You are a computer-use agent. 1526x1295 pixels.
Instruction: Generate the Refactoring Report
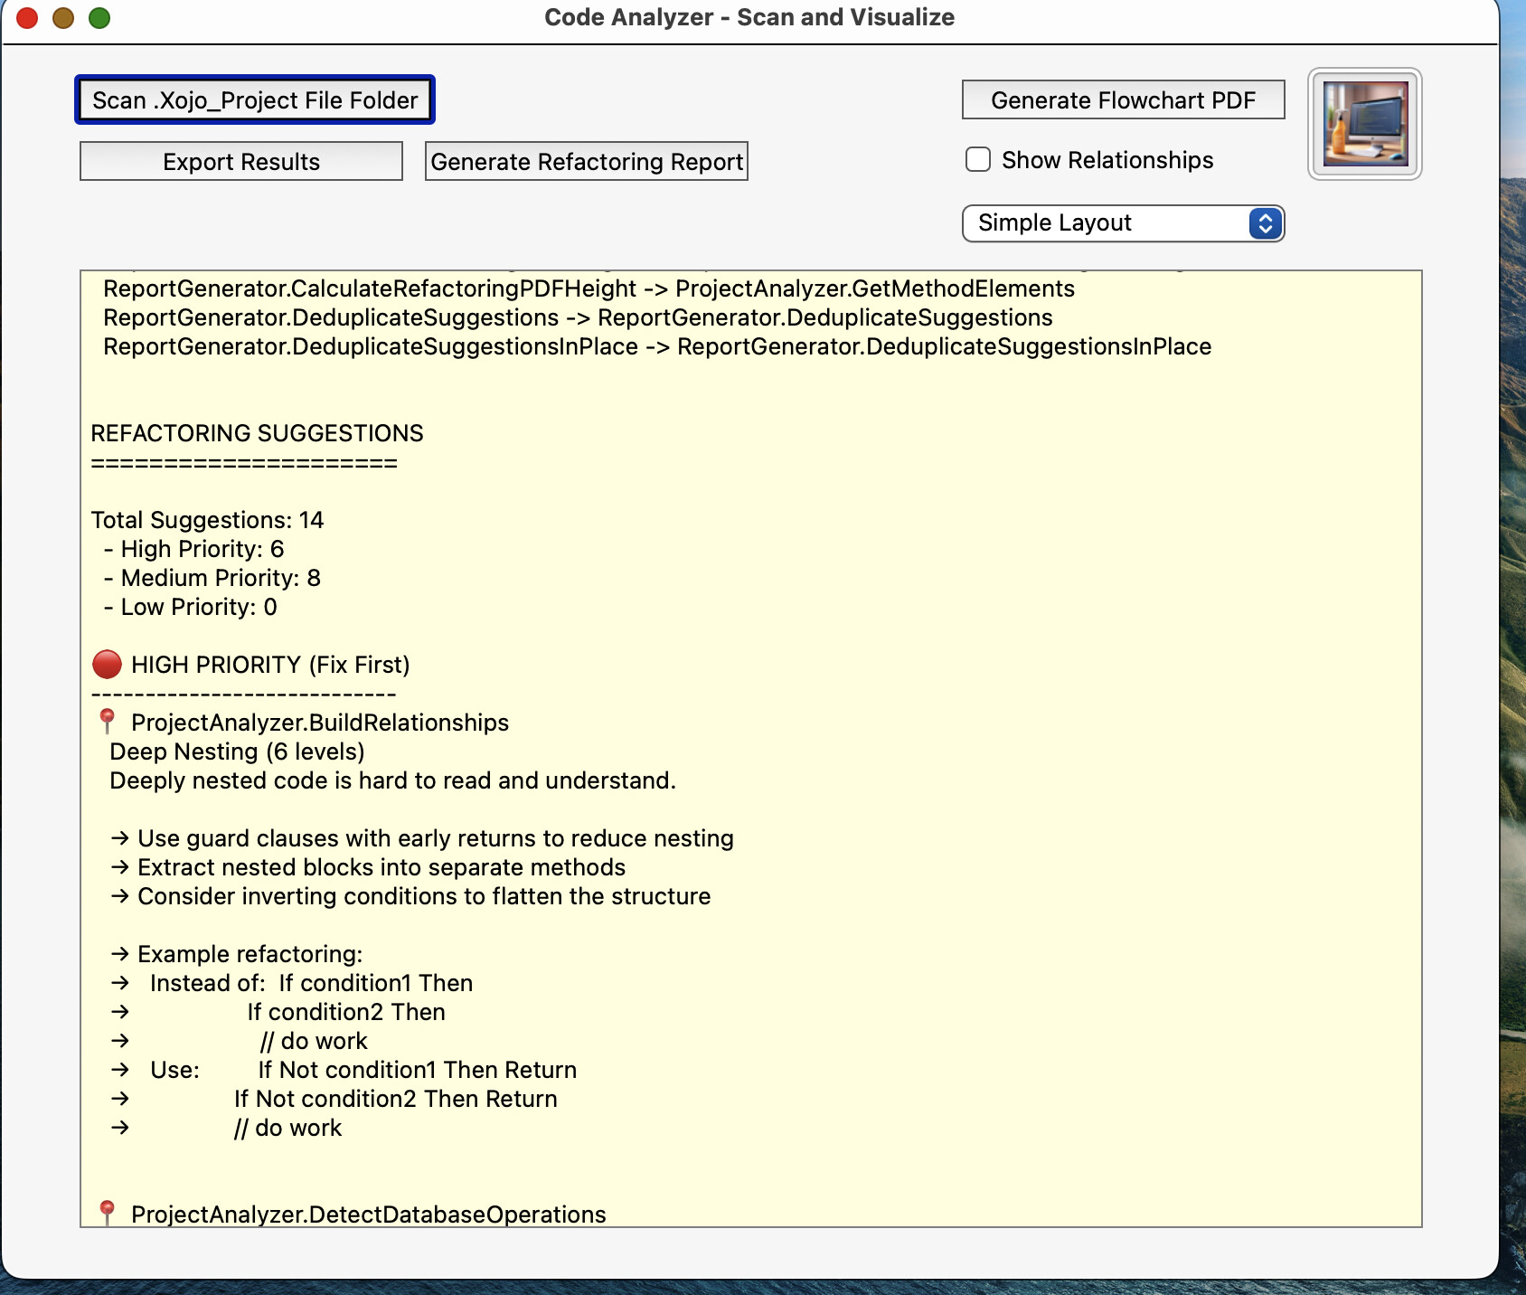[x=586, y=161]
